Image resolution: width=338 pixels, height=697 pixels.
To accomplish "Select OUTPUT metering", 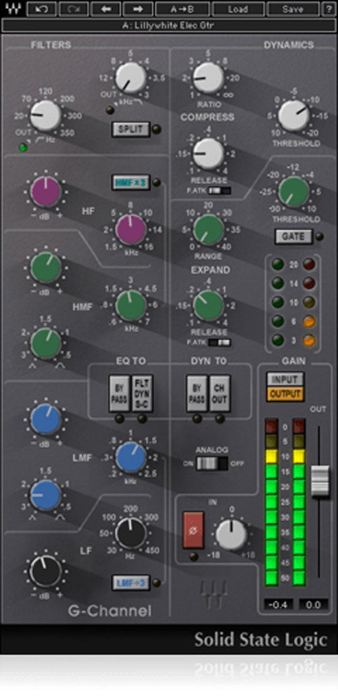I will (285, 394).
